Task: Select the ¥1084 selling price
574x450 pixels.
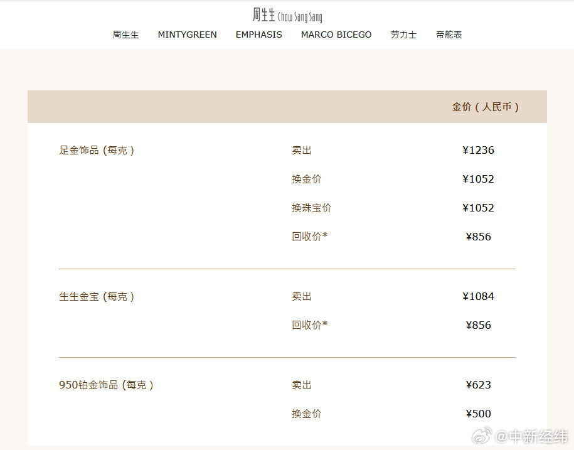Action: click(x=478, y=296)
